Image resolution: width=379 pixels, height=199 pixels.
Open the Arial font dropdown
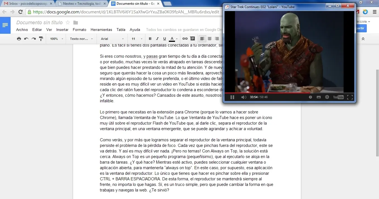112,39
